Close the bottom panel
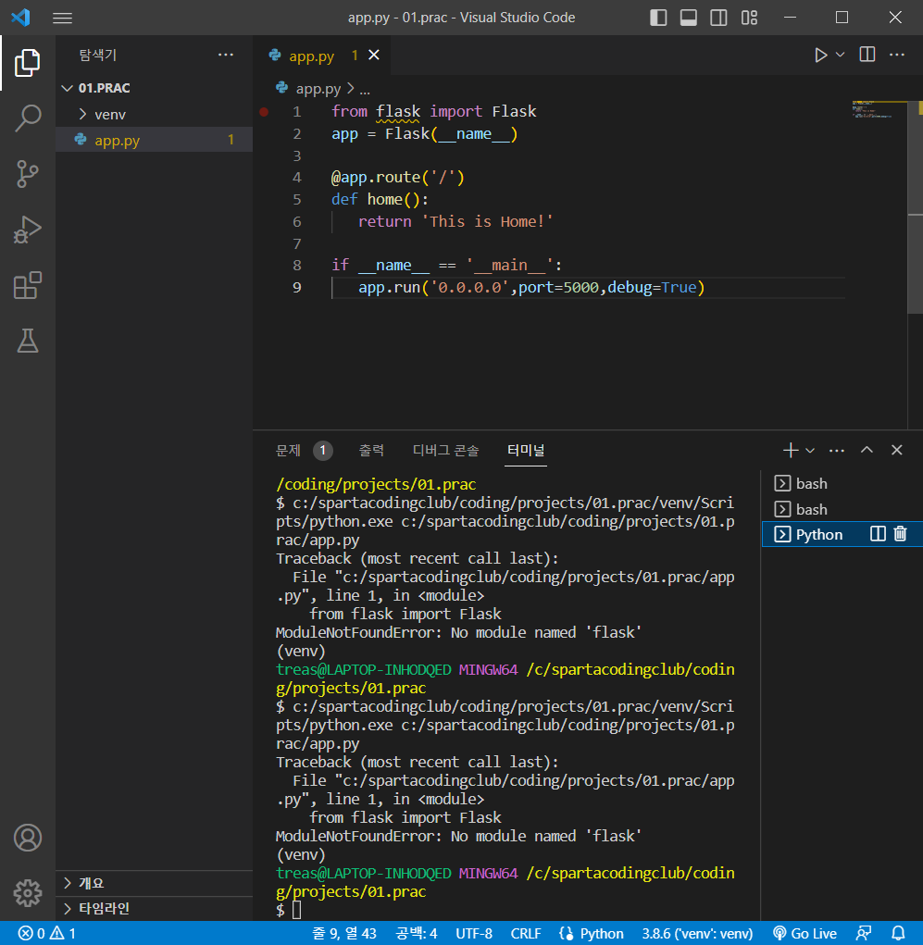Viewport: 923px width, 945px height. pos(896,450)
